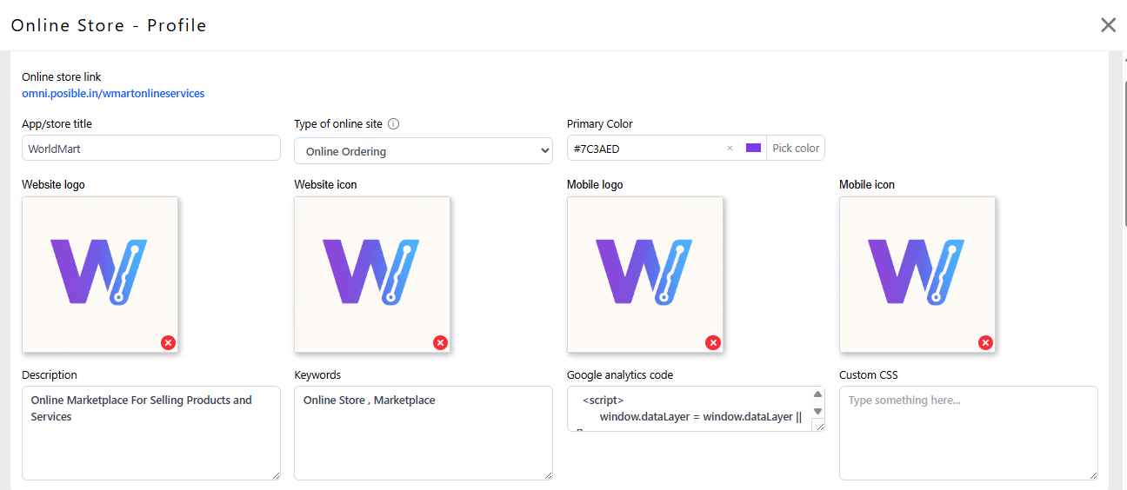Delete the Mobile icon image
The width and height of the screenshot is (1127, 490).
985,343
